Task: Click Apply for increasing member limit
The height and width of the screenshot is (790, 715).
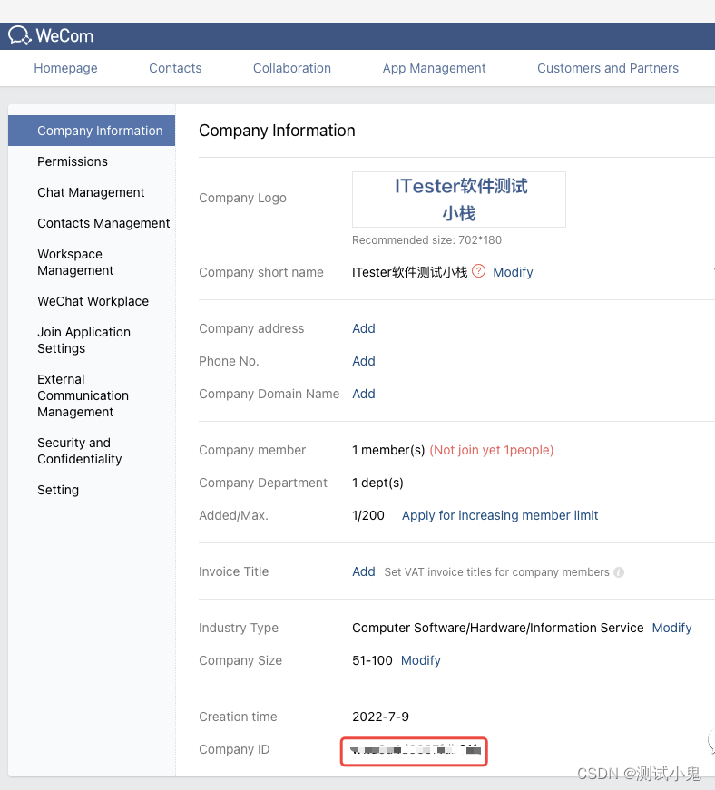Action: click(x=500, y=515)
